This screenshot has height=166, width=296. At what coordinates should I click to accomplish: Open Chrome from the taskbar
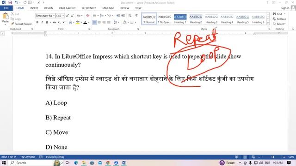108,163
